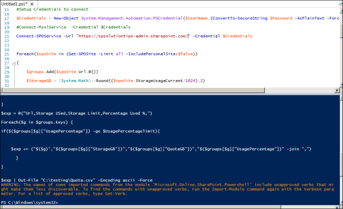Click the '$exp = @("Url,Storage USed' console line
The image size is (343, 209).
pyautogui.click(x=77, y=113)
